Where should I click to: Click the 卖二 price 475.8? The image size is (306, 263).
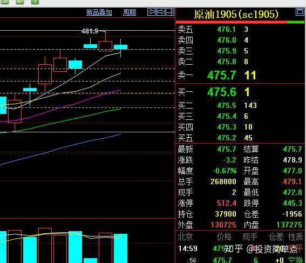coord(227,62)
